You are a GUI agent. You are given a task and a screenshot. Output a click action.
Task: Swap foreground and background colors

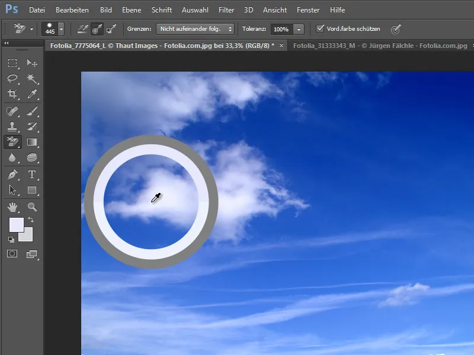31,220
